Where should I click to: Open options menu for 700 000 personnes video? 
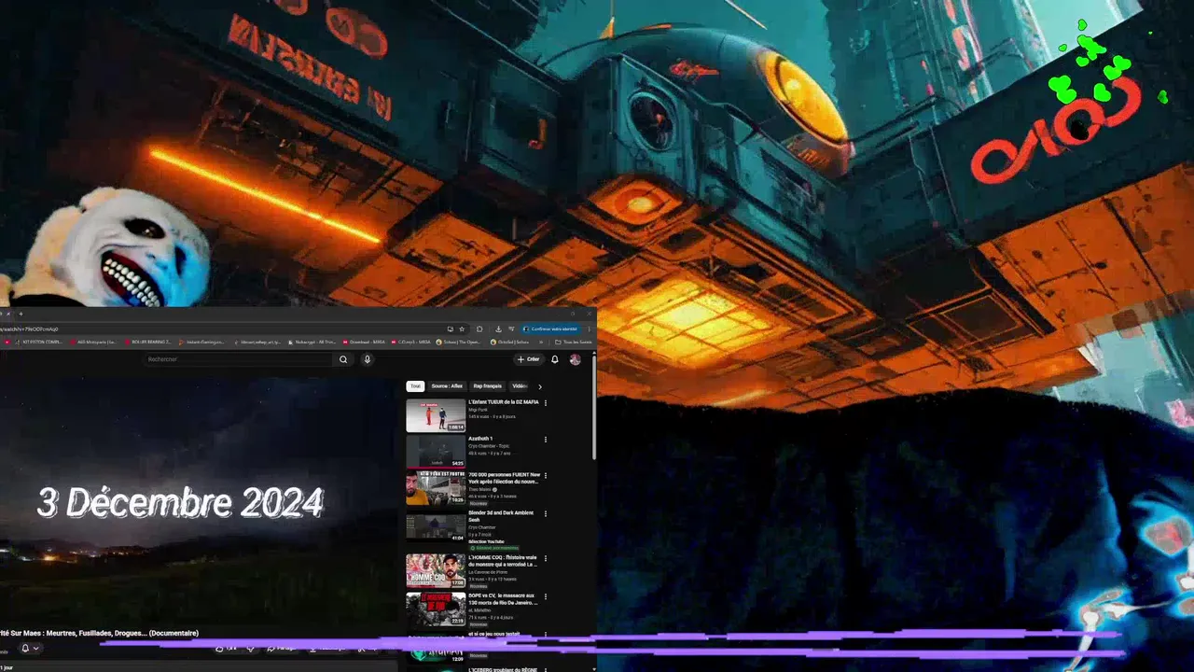click(x=546, y=476)
